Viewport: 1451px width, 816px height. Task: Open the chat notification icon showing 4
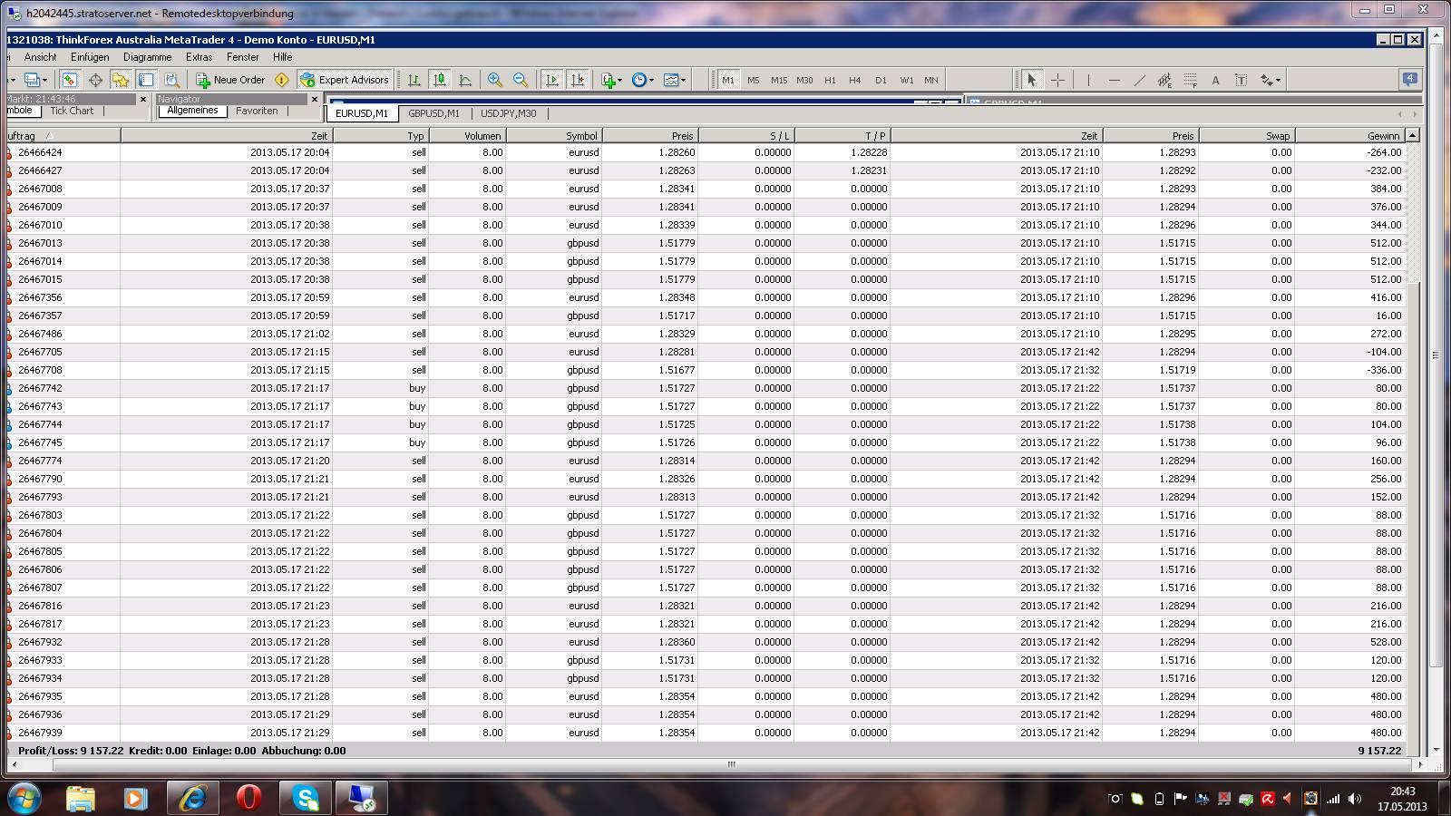tap(1409, 79)
